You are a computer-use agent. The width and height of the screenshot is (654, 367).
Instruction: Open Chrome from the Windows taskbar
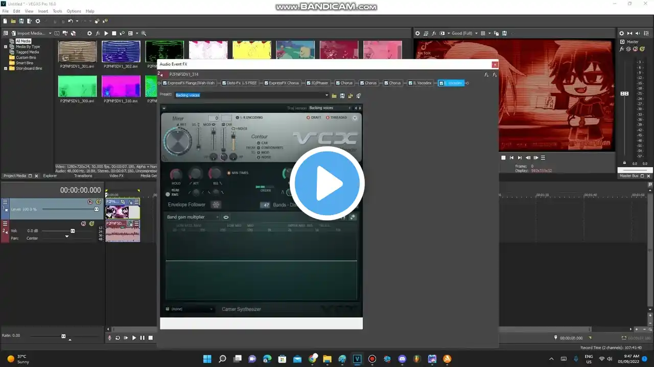[312, 359]
